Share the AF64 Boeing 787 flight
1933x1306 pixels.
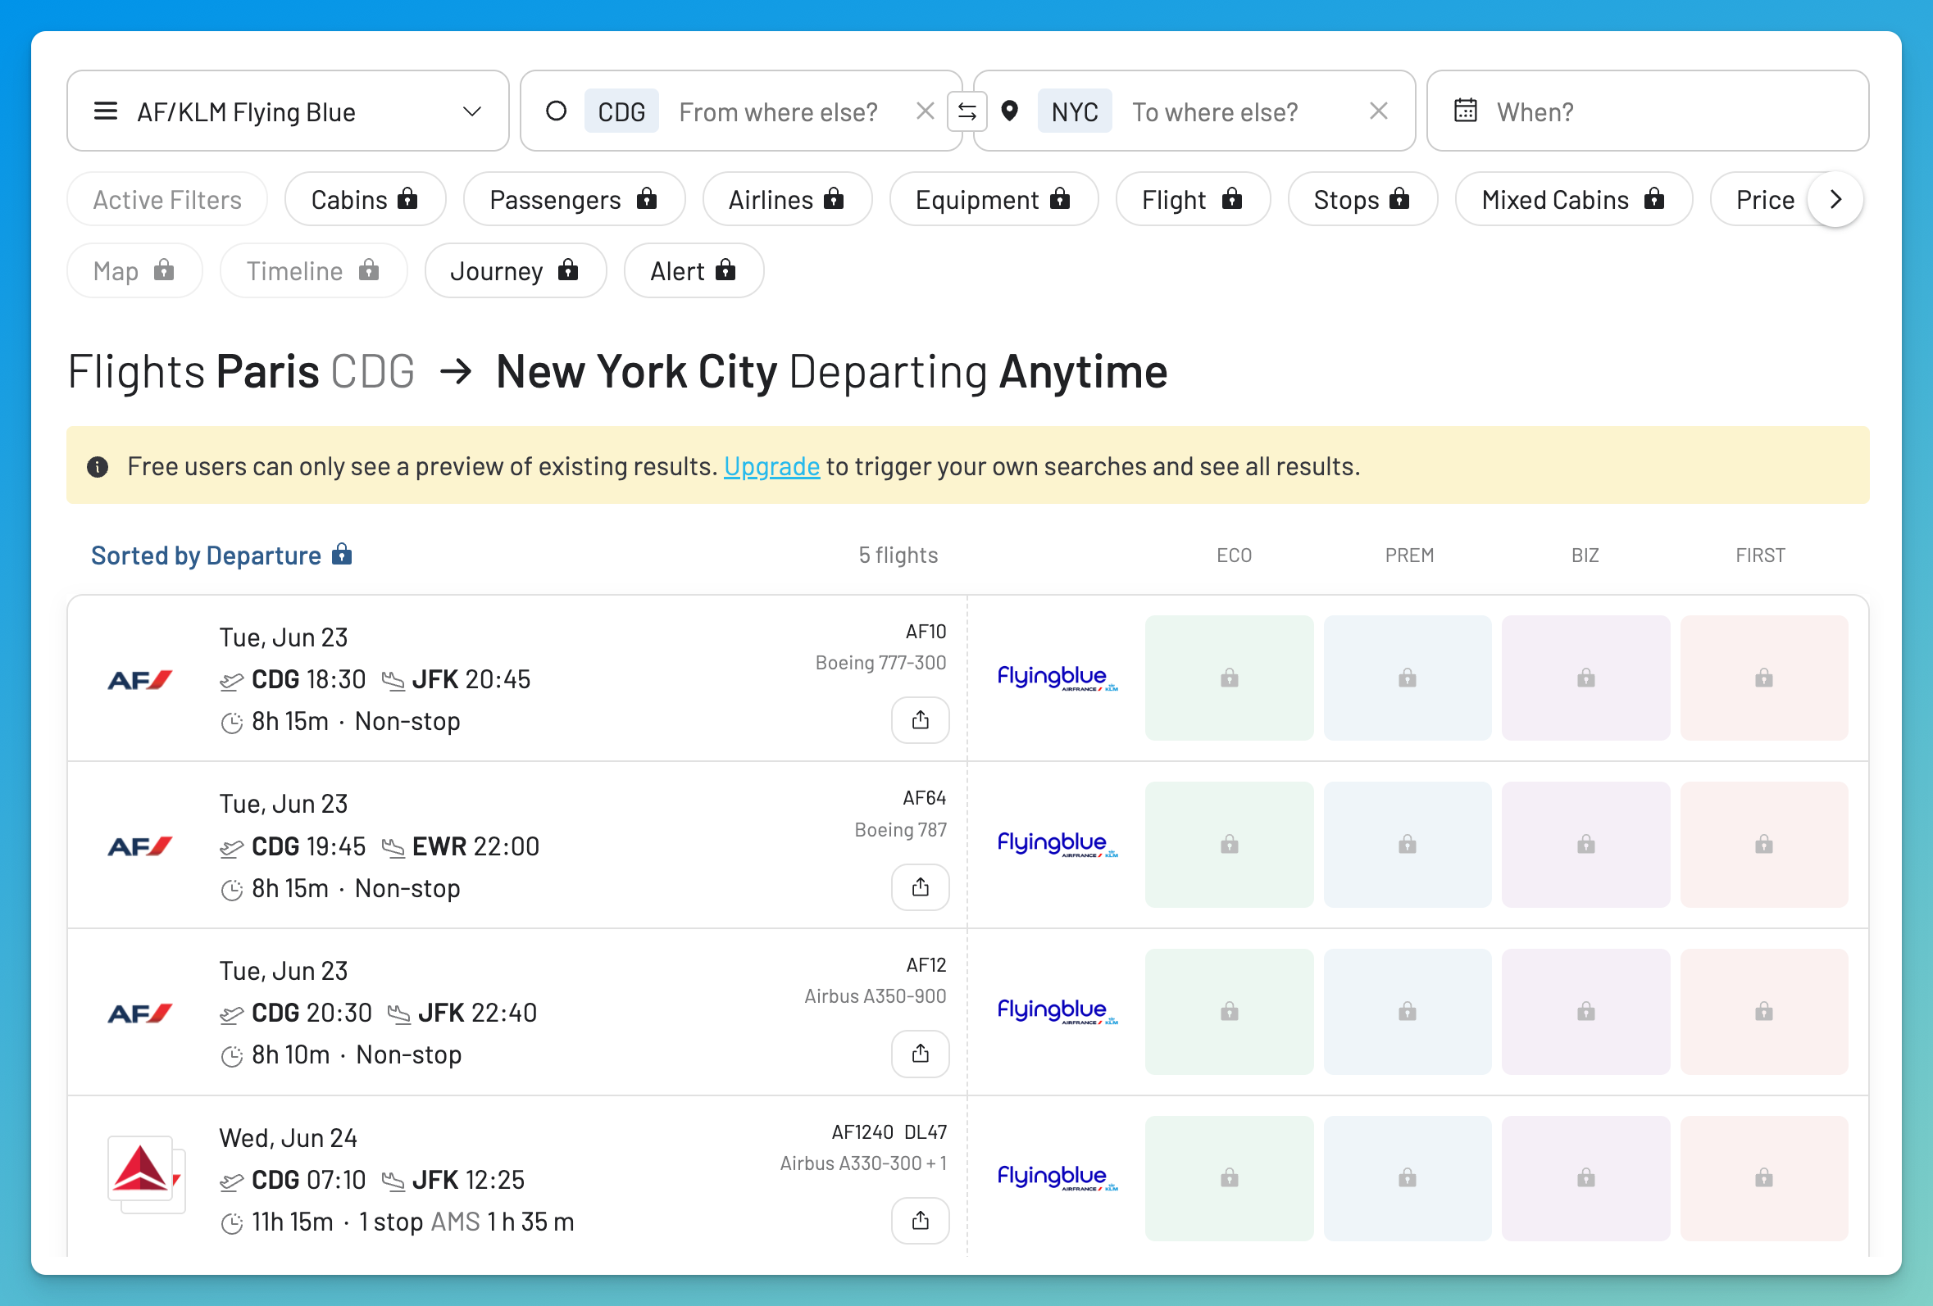pyautogui.click(x=920, y=887)
